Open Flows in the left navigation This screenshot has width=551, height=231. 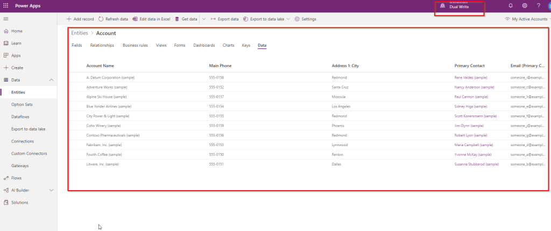[17, 178]
